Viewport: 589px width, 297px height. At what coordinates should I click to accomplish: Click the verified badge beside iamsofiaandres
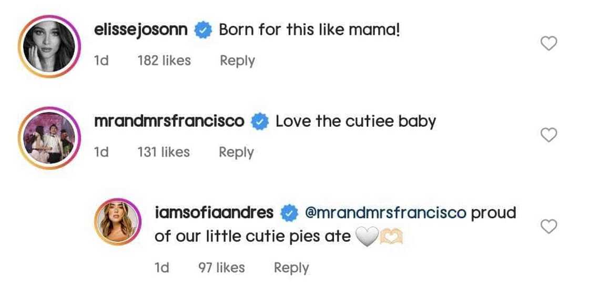(289, 213)
